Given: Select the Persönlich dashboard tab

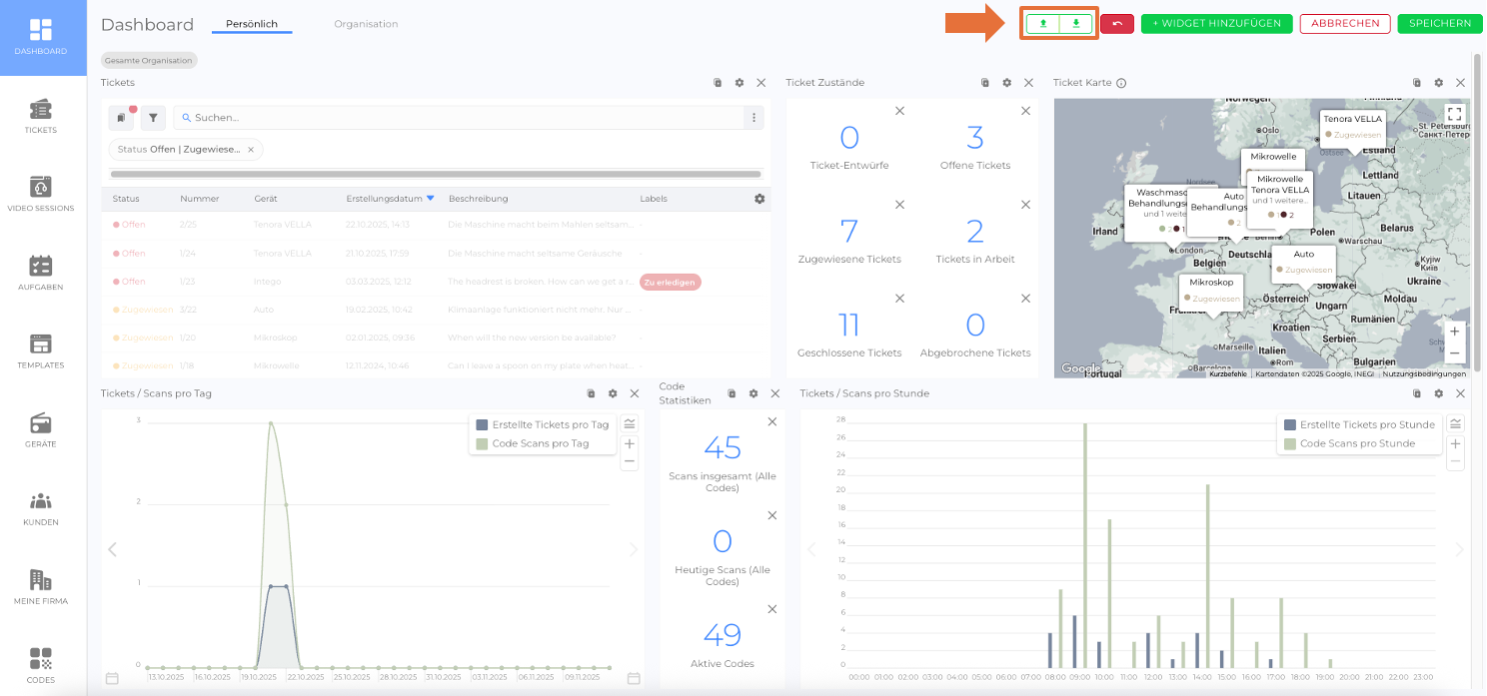Looking at the screenshot, I should [x=251, y=24].
